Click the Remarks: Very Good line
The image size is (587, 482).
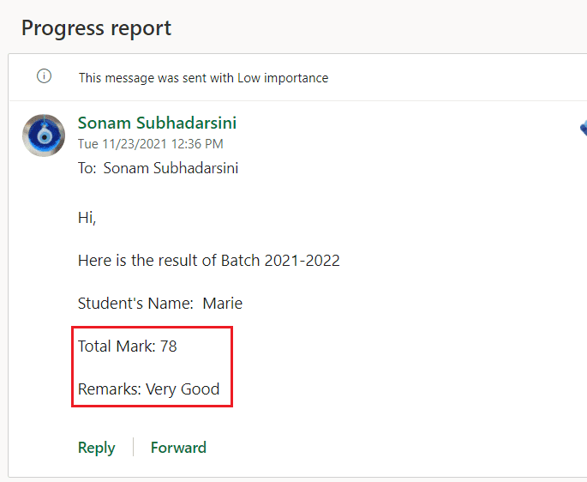(x=148, y=389)
